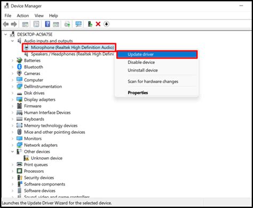This screenshot has width=253, height=208.
Task: Click the Batteries category icon
Action: (19, 60)
